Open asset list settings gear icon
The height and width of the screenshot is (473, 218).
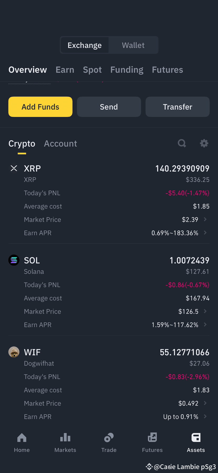point(204,143)
